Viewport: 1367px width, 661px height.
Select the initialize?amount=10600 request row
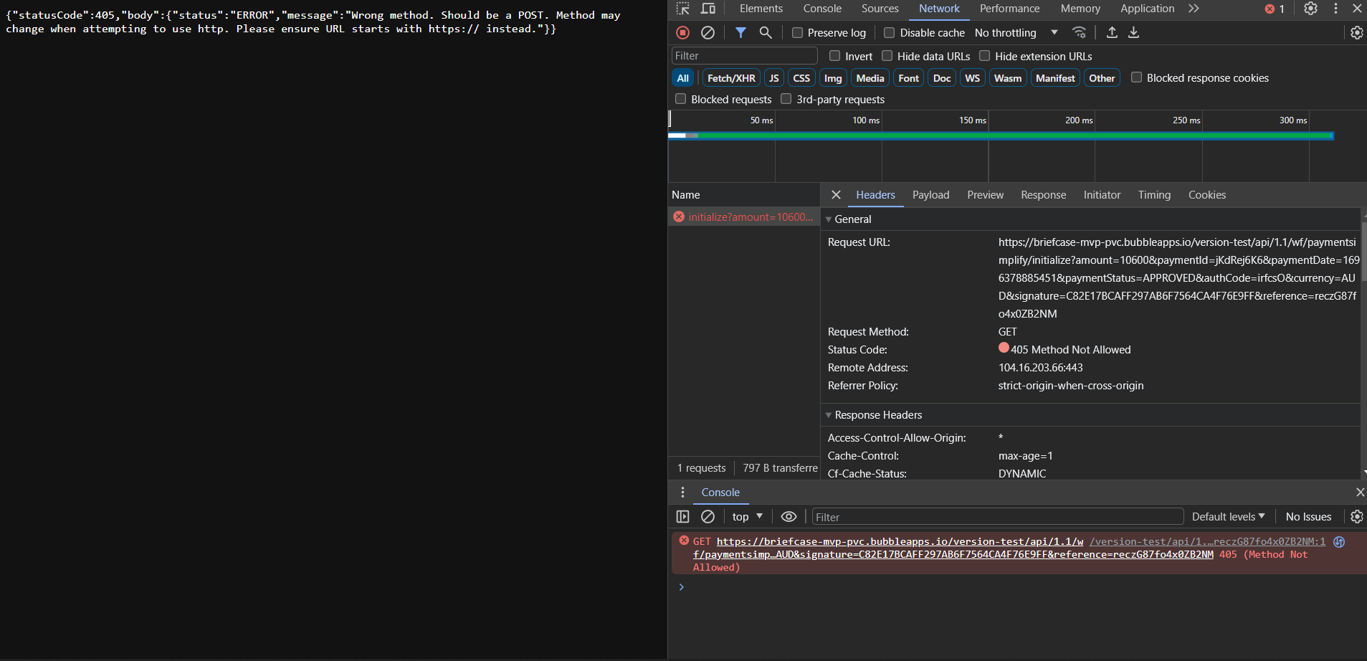coord(744,217)
